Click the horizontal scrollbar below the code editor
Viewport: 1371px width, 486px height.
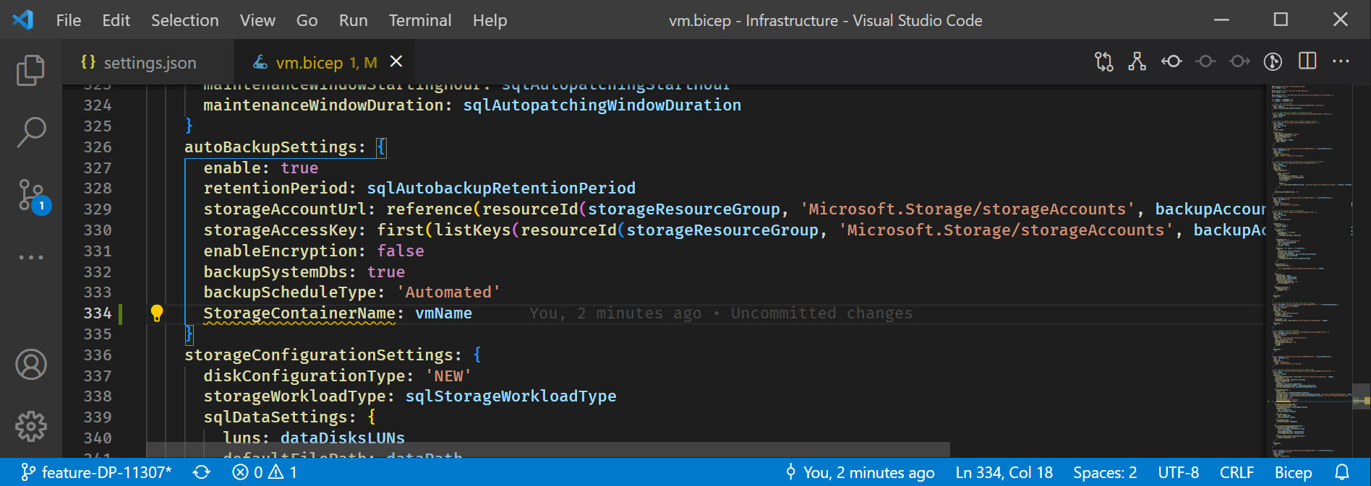click(548, 450)
